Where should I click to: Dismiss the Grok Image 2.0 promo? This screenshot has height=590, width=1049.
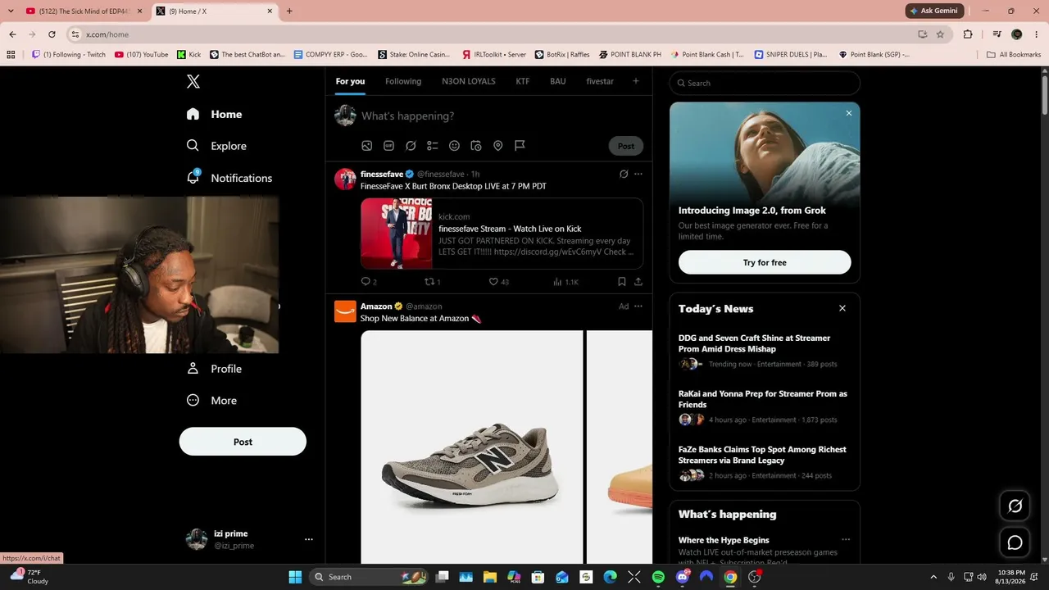click(x=849, y=113)
